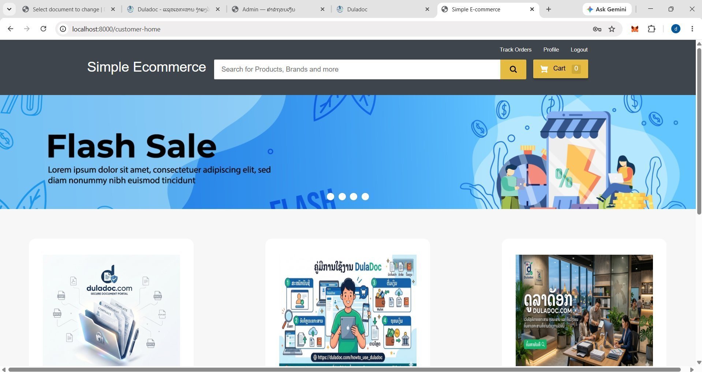The width and height of the screenshot is (702, 372).
Task: Open the DULADOC.COM office product image
Action: [x=584, y=310]
